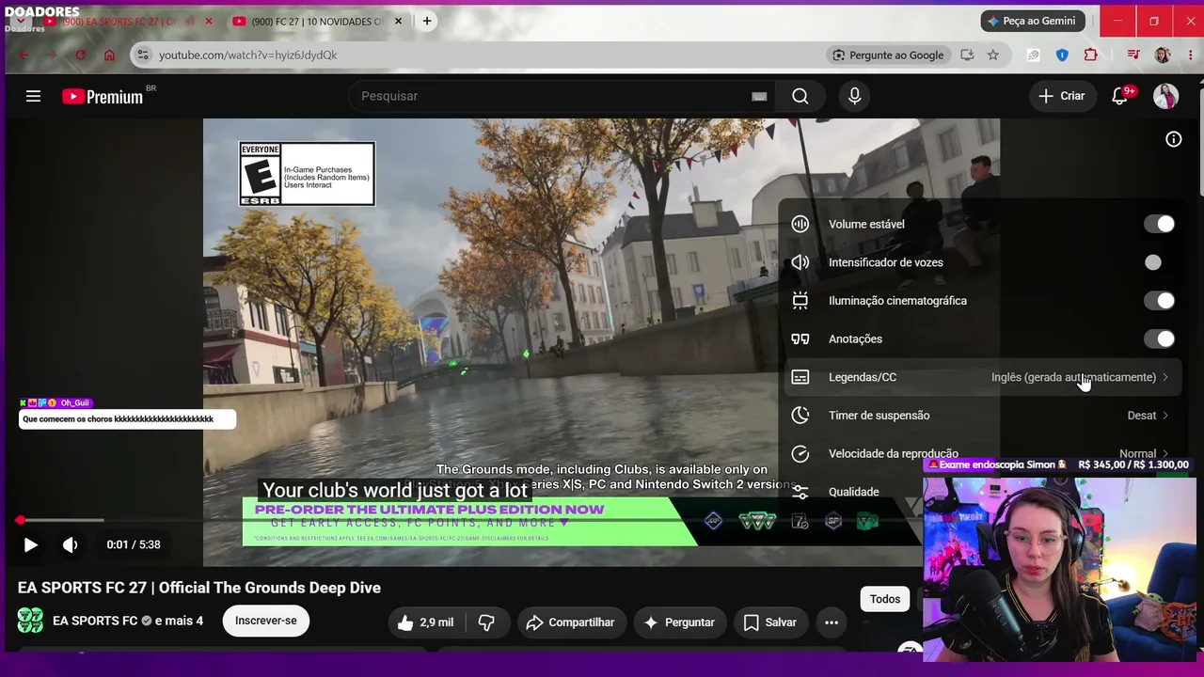Click the video info card icon
1204x677 pixels.
point(1174,139)
